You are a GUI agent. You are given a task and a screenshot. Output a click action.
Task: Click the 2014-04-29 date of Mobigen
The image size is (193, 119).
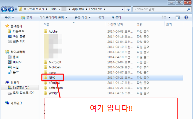pyautogui.click(x=120, y=67)
